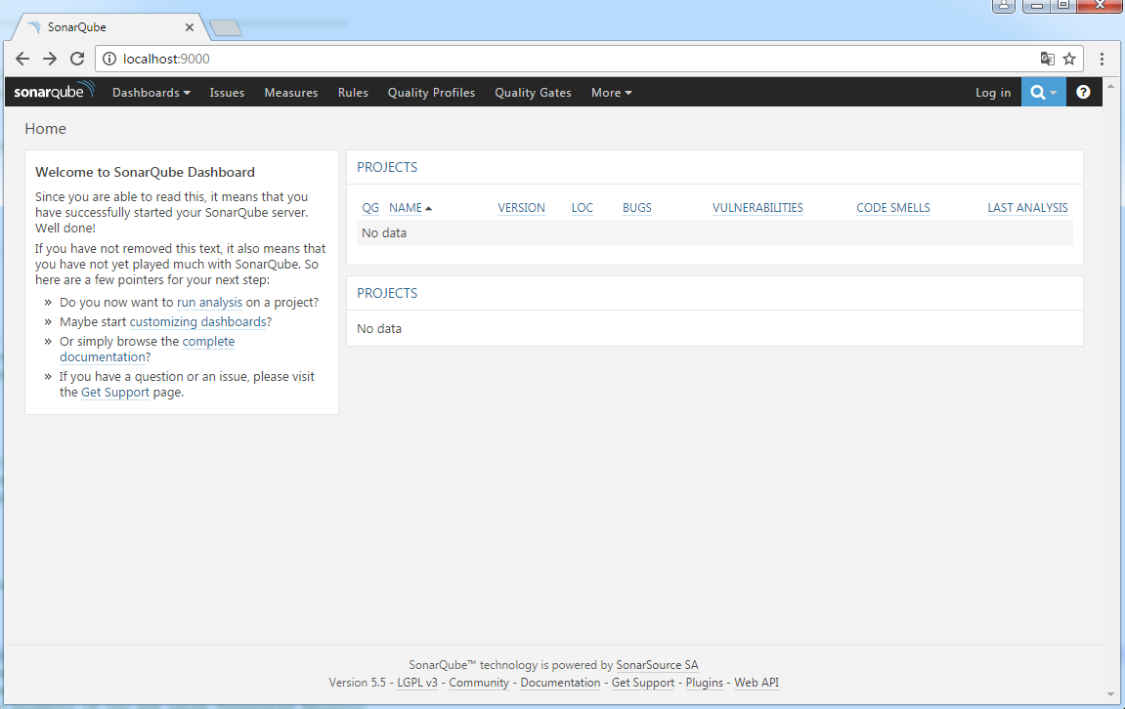Click 'Welcome to SonarQube Dashboard' heading
The height and width of the screenshot is (709, 1125).
tap(145, 172)
